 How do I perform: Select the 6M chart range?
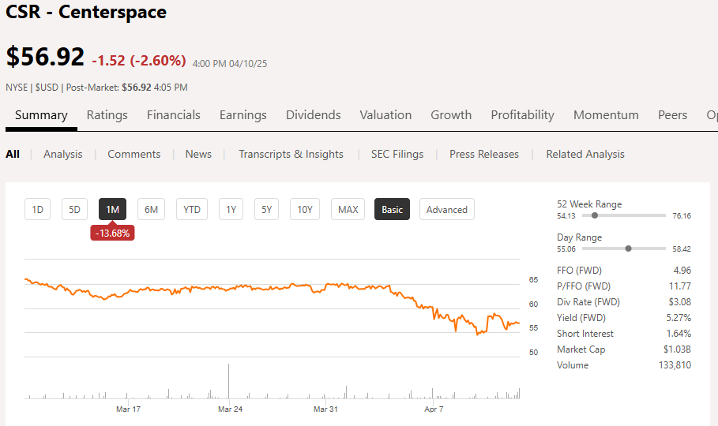click(x=151, y=210)
